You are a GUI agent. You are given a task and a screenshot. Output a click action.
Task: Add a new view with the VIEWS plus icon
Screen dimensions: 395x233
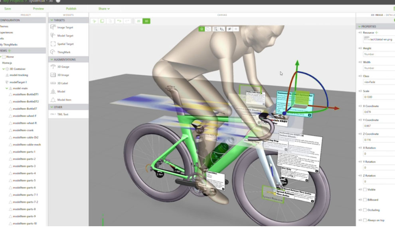[x=10, y=50]
